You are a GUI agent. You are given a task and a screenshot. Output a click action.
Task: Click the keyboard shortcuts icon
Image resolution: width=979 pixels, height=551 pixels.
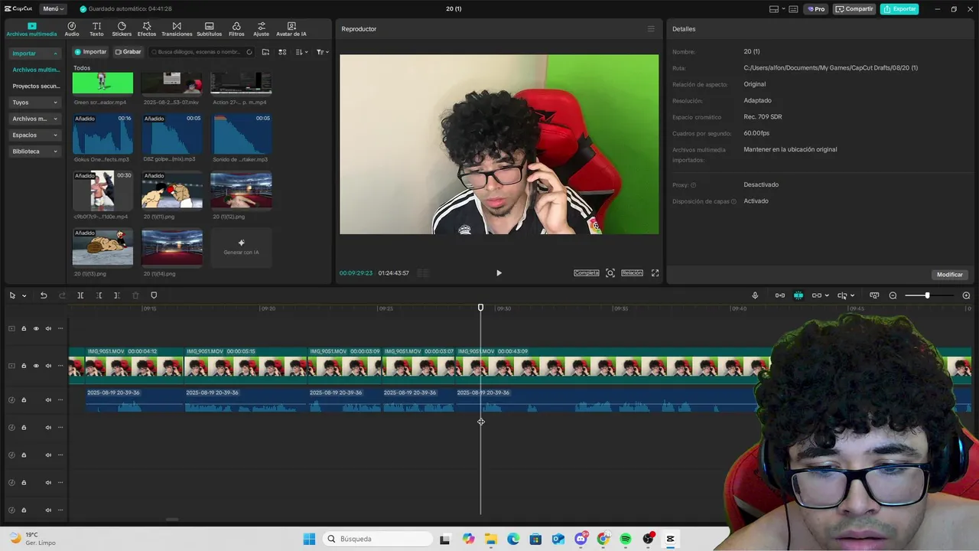[793, 9]
